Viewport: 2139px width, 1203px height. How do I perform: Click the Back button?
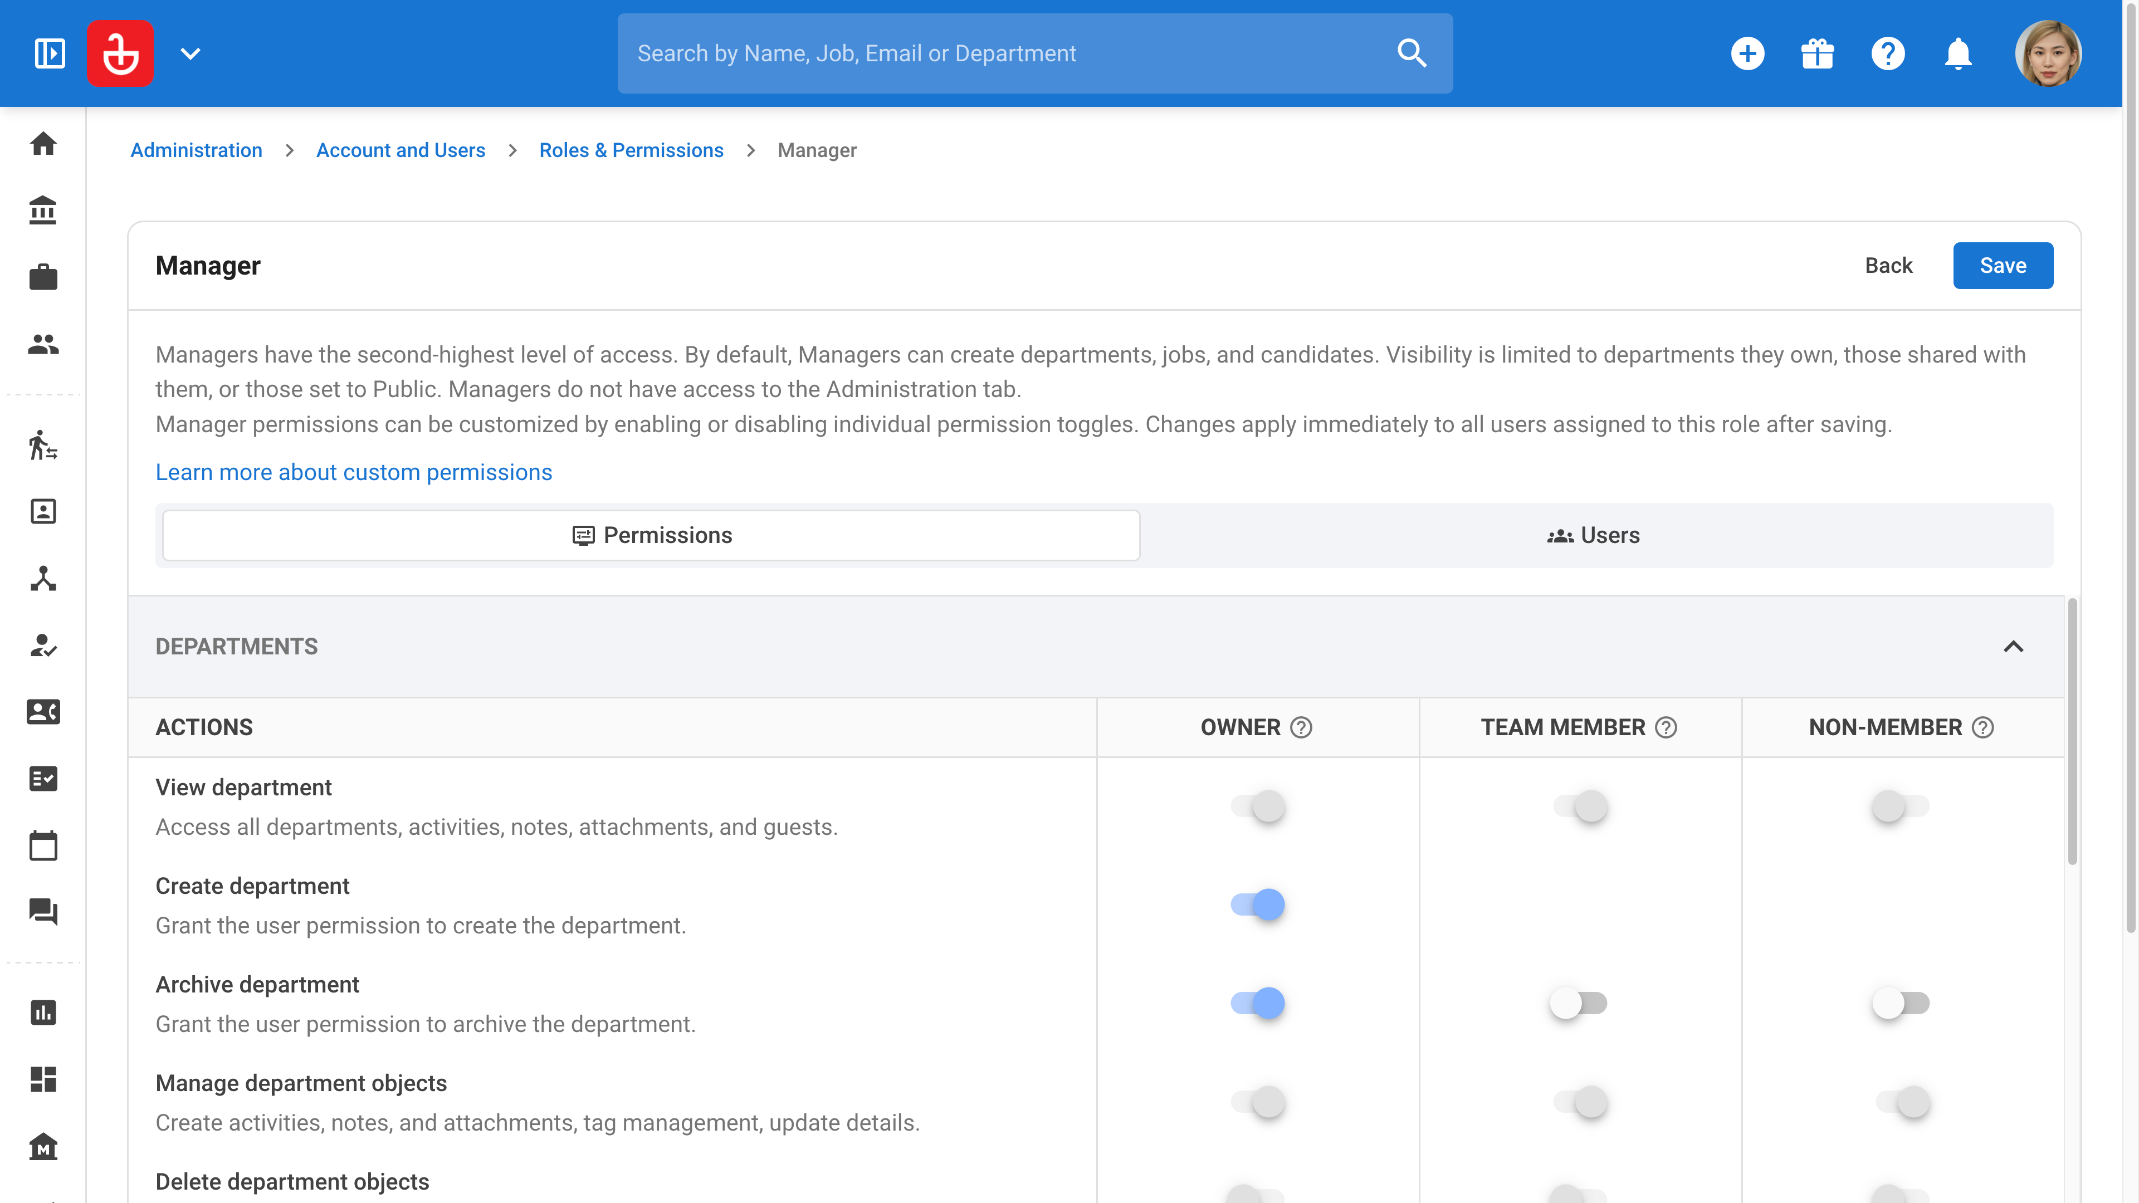(1888, 266)
